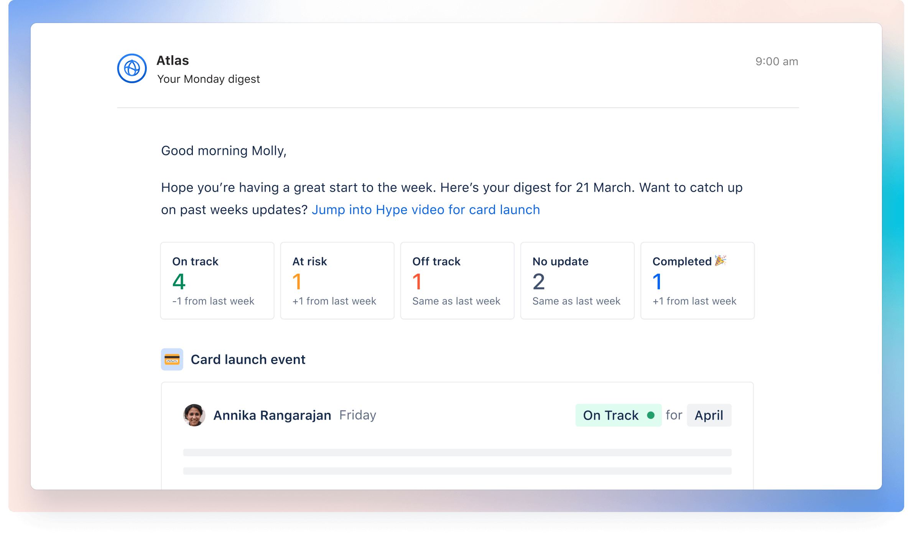Click the Atlas sender name
The width and height of the screenshot is (913, 540).
(x=172, y=60)
